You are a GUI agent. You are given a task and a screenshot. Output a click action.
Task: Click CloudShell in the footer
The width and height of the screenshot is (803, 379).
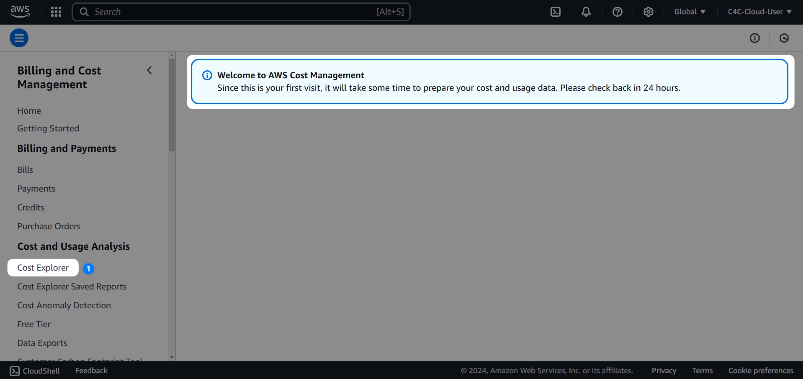(35, 371)
